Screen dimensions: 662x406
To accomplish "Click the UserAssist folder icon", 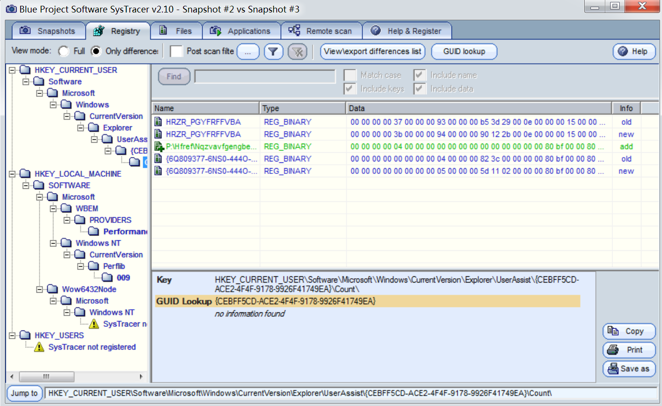I will [x=108, y=139].
